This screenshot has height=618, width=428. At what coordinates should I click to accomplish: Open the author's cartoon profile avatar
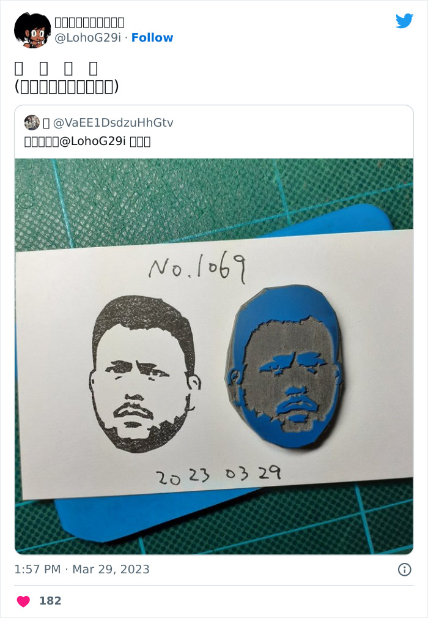coord(32,31)
